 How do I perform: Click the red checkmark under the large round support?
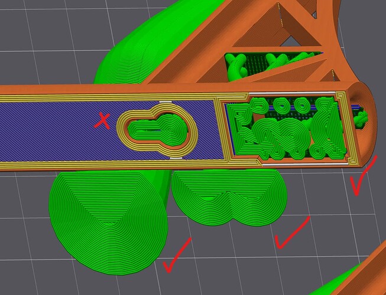point(177,255)
